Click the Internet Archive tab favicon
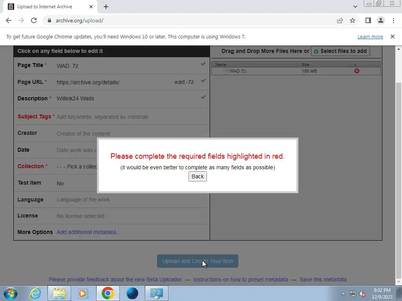This screenshot has height=301, width=402. click(x=11, y=7)
